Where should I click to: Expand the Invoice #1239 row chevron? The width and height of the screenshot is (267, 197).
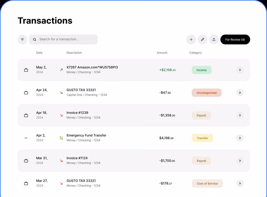tap(240, 115)
